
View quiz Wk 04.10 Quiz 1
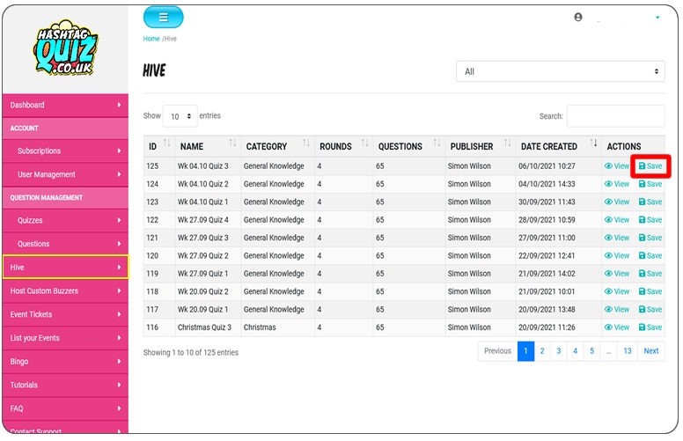(617, 202)
